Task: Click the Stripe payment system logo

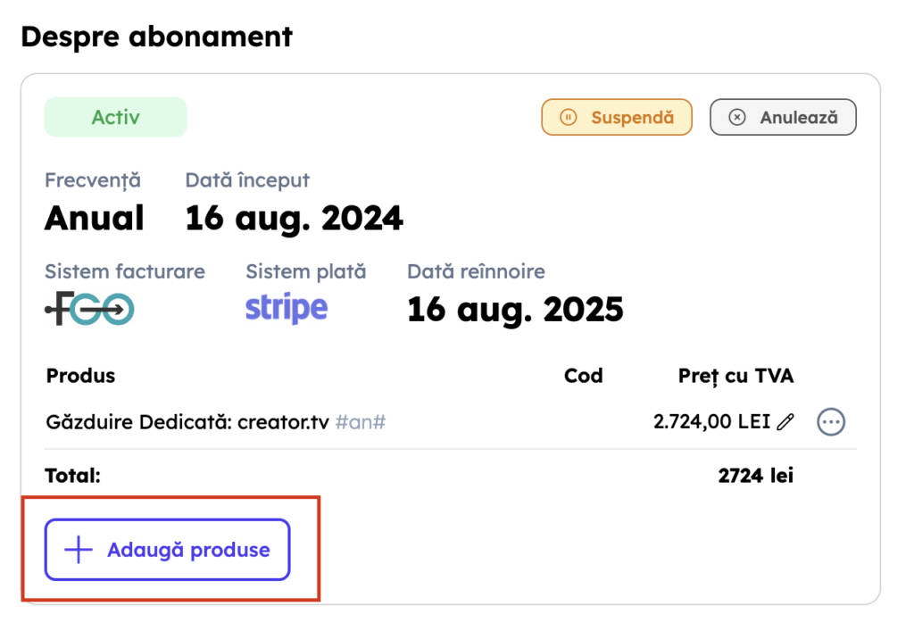Action: [x=287, y=309]
